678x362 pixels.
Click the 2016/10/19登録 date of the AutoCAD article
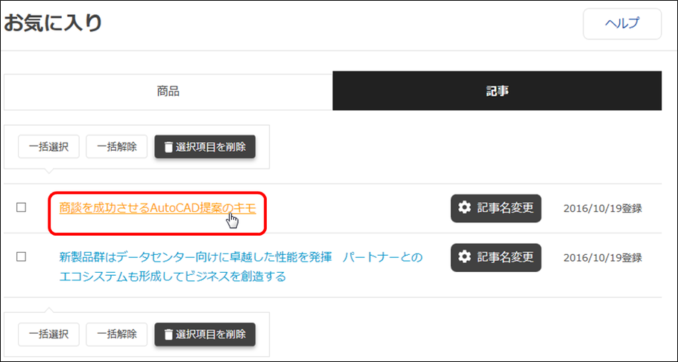(602, 208)
